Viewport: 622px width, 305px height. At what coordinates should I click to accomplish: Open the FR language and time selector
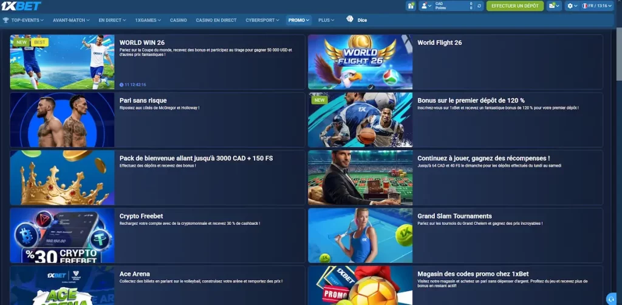pyautogui.click(x=597, y=6)
